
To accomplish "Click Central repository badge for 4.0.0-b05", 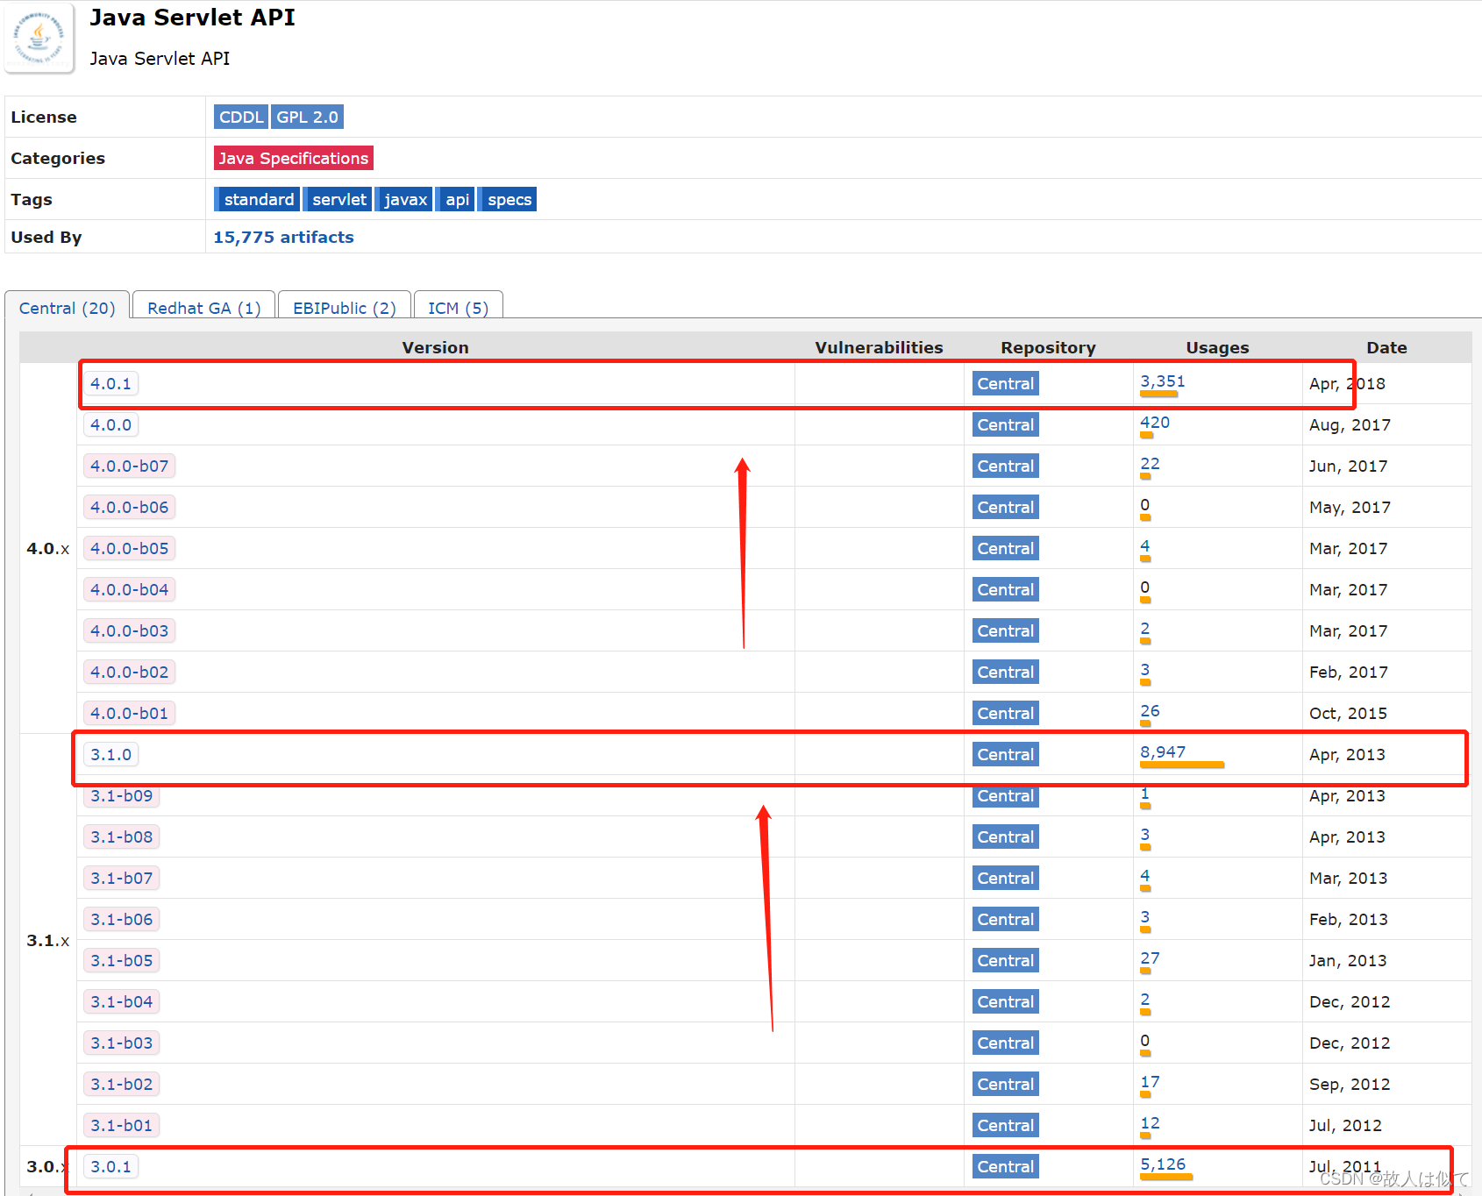I will click(1006, 548).
